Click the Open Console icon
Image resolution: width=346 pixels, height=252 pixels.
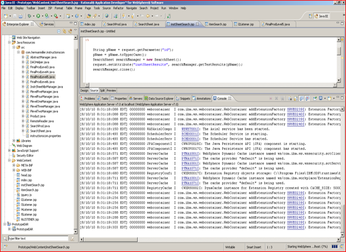pos(330,98)
